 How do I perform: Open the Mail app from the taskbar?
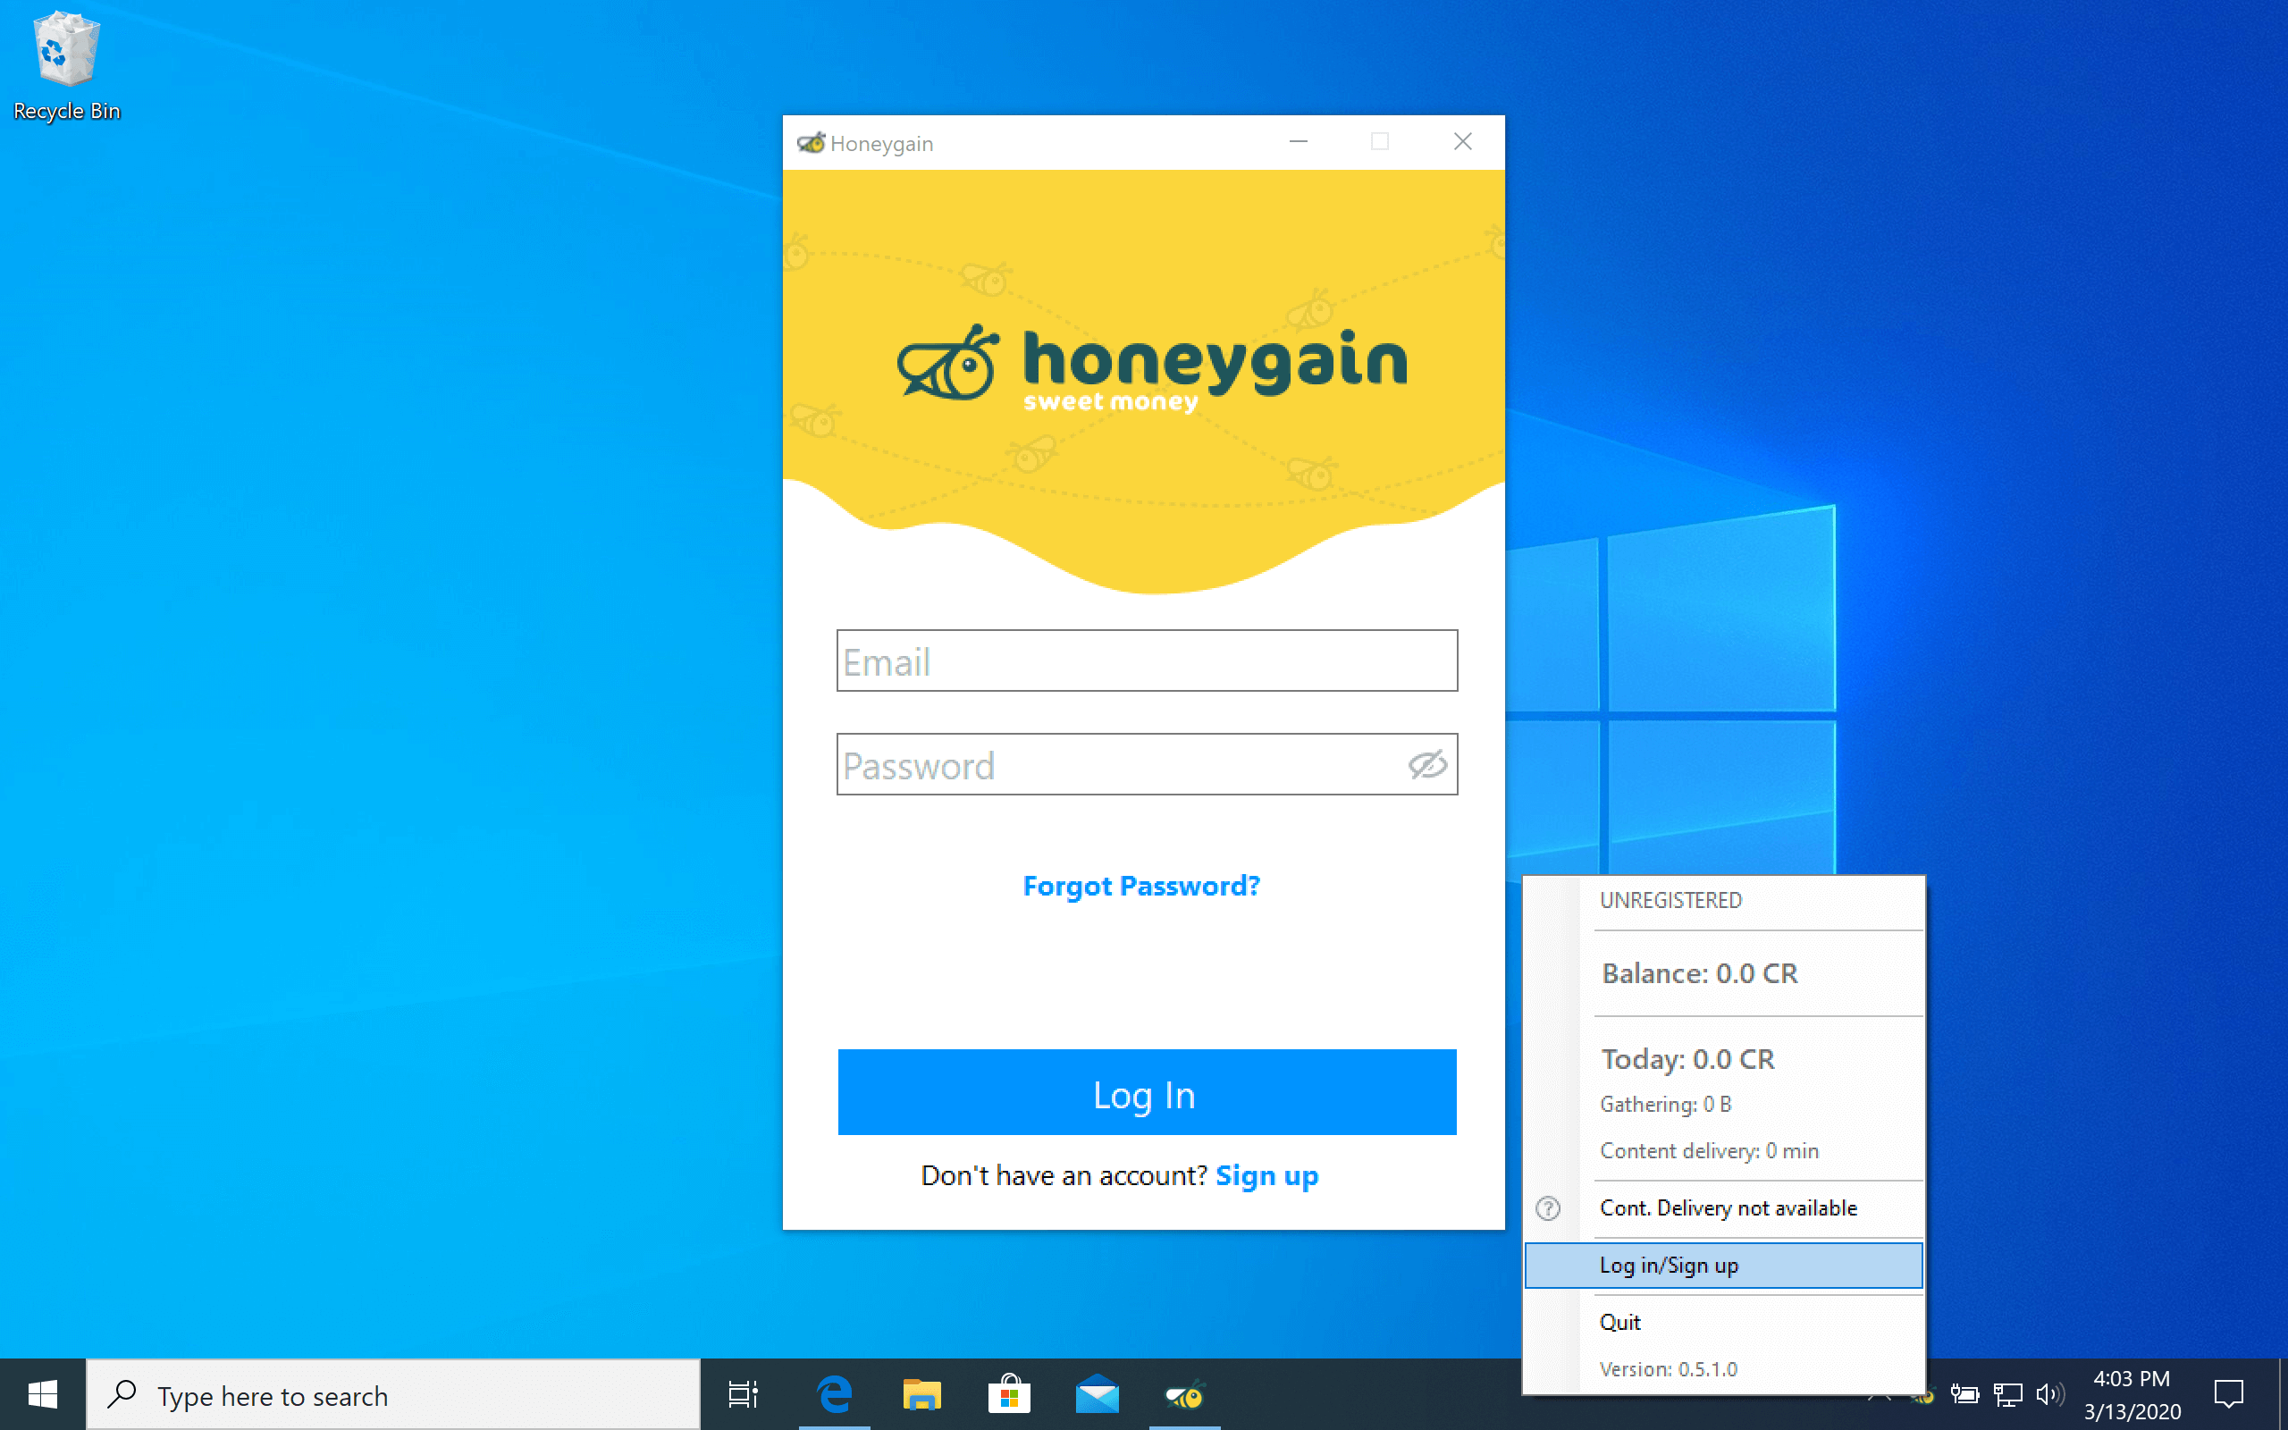[1097, 1394]
